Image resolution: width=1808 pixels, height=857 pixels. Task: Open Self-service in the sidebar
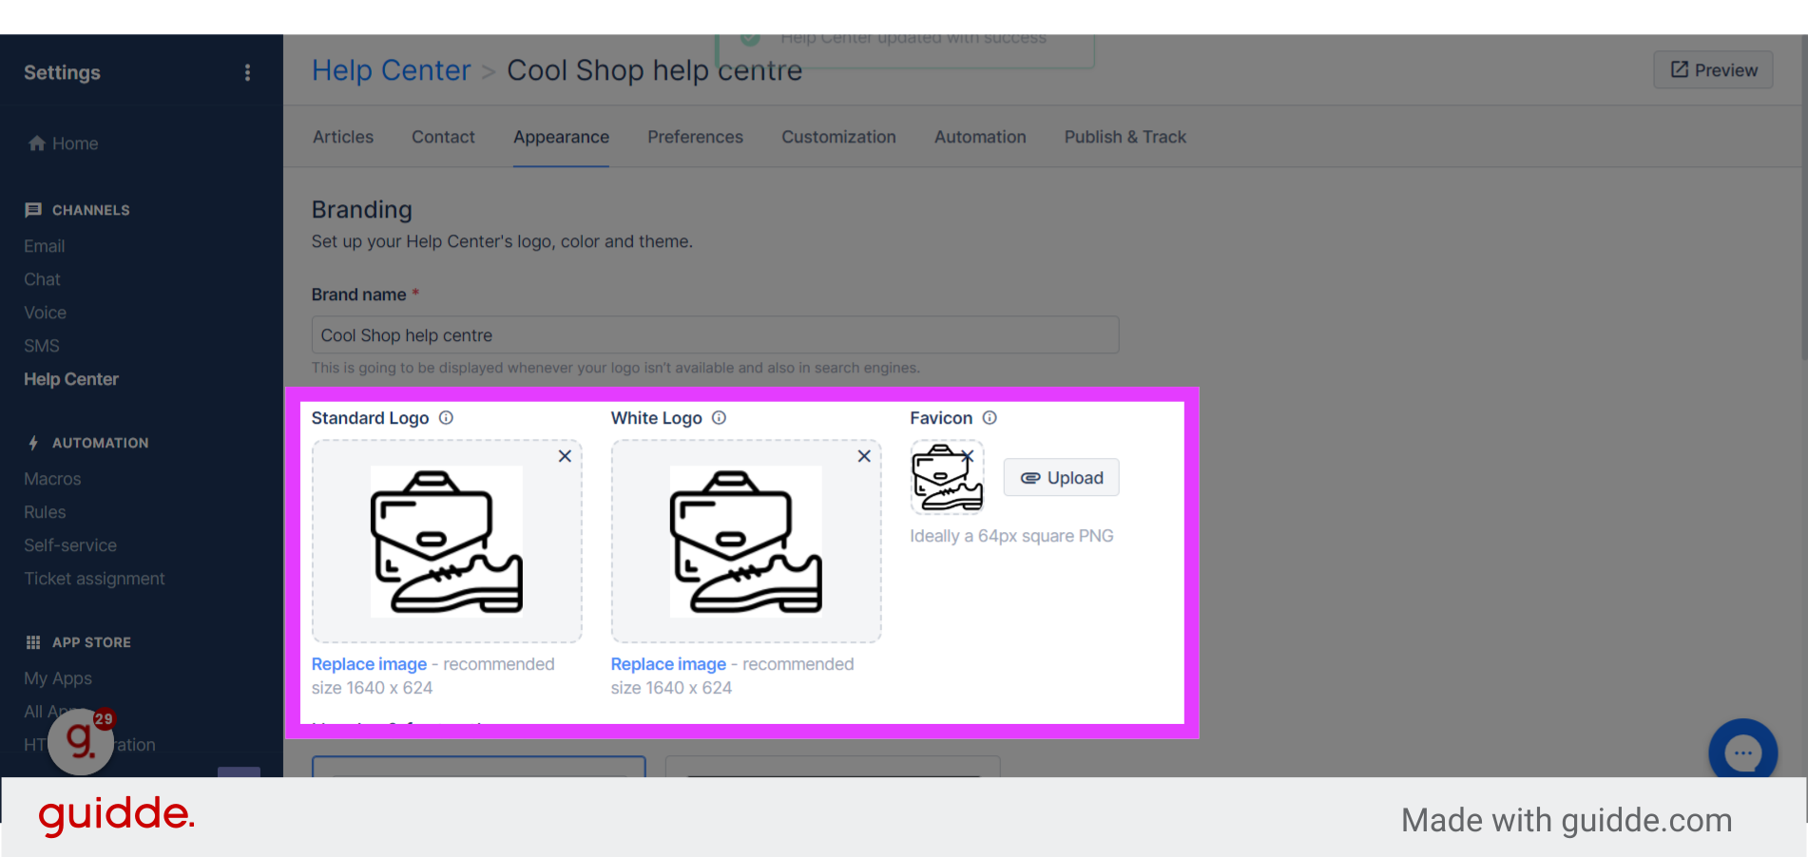point(70,545)
